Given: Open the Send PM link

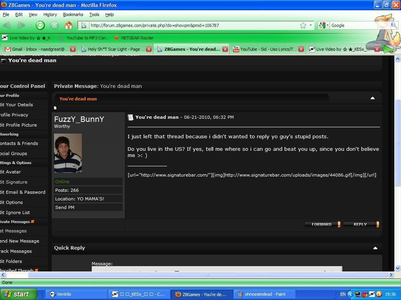Looking at the screenshot, I should pos(65,207).
